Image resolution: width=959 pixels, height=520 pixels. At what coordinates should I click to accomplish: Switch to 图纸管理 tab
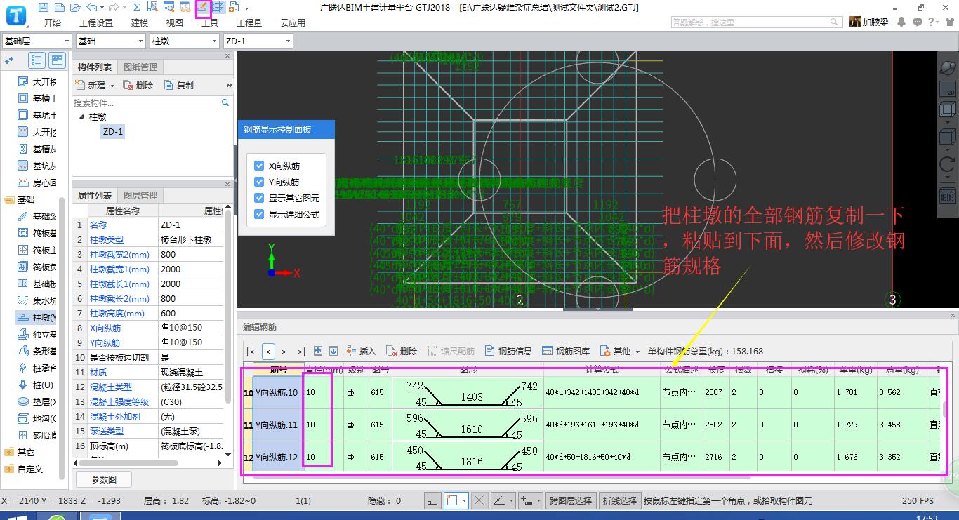(140, 67)
